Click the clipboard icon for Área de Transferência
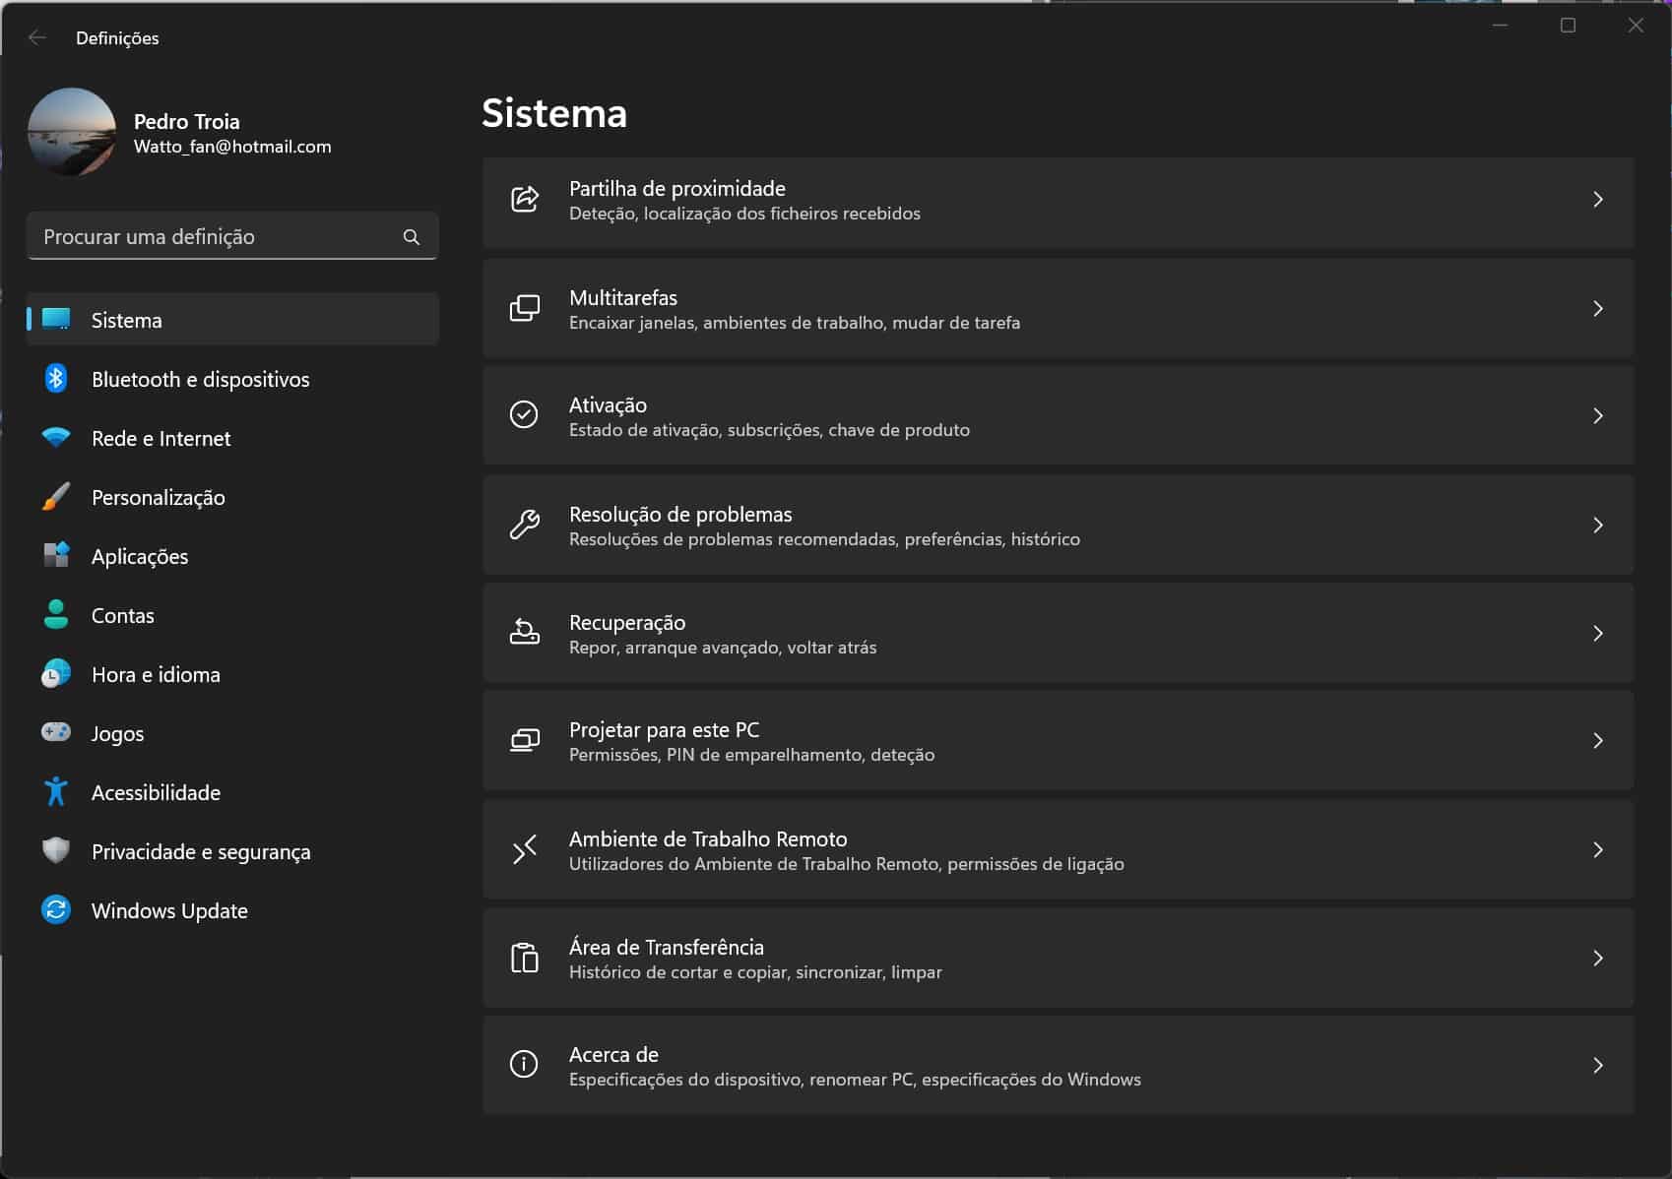Viewport: 1672px width, 1179px height. pos(524,959)
